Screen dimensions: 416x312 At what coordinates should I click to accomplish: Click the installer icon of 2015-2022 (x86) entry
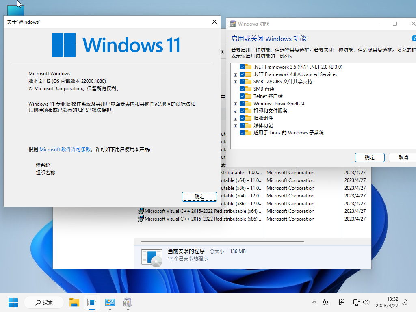(x=141, y=219)
